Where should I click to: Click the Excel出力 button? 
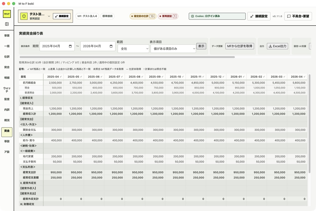click(278, 46)
